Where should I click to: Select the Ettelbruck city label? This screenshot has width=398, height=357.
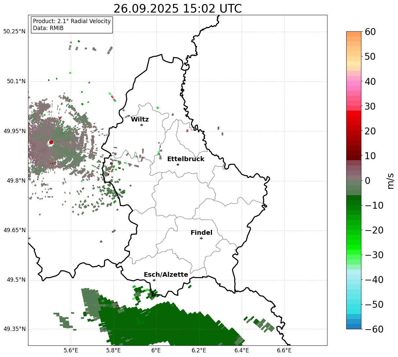coord(186,159)
